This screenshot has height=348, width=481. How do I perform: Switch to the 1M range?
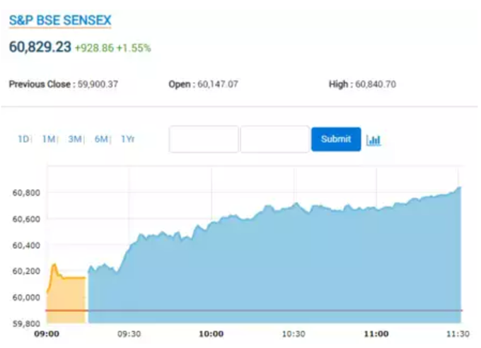49,139
